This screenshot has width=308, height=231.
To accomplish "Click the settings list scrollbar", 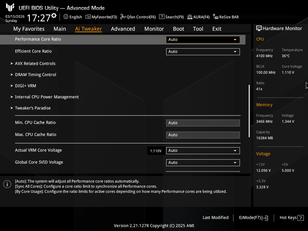I will [x=249, y=111].
